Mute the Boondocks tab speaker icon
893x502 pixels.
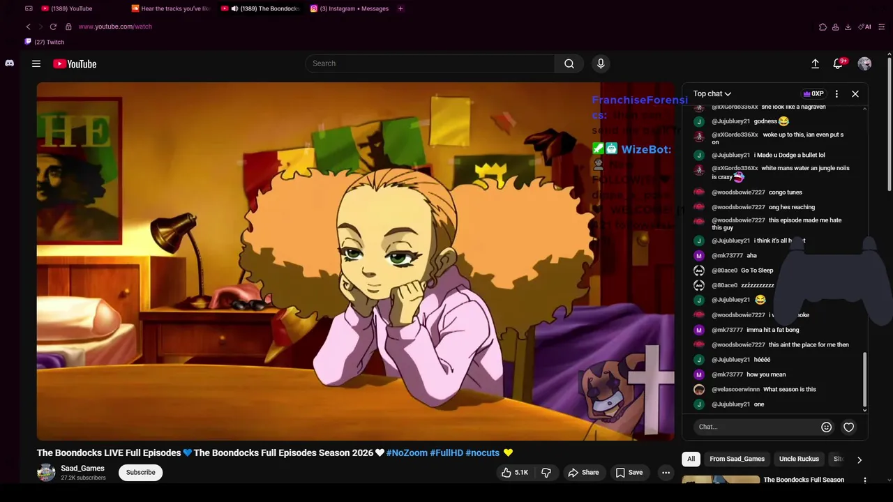pos(234,8)
